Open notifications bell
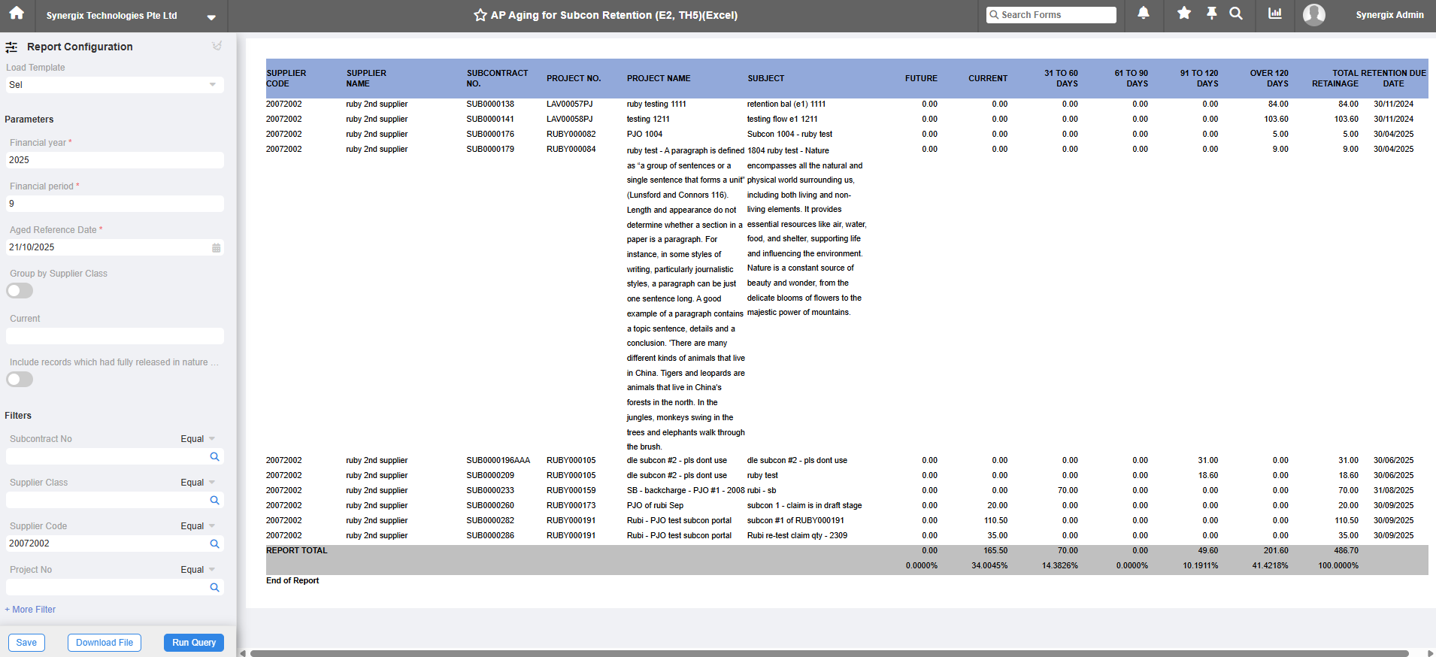This screenshot has width=1436, height=657. (x=1144, y=13)
